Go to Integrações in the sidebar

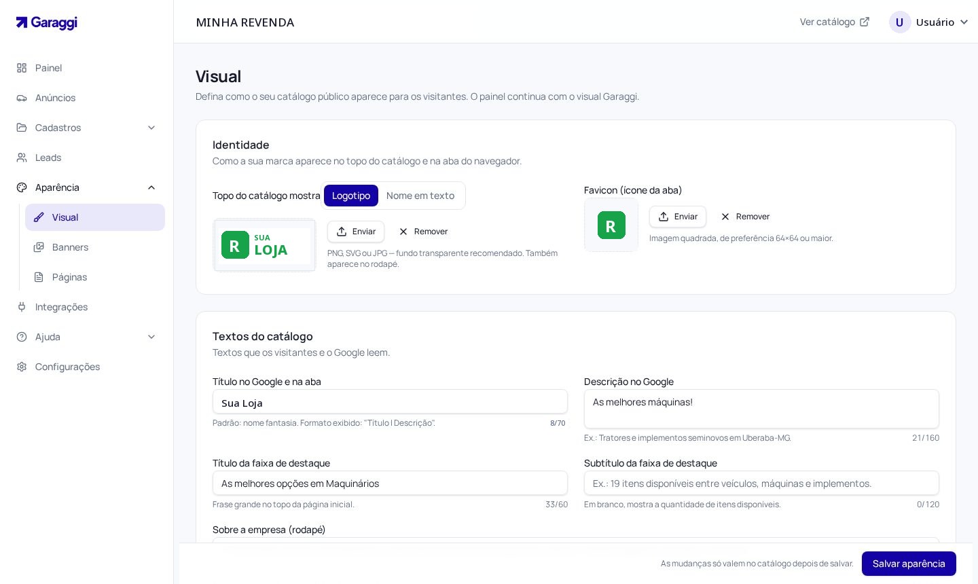point(86,307)
